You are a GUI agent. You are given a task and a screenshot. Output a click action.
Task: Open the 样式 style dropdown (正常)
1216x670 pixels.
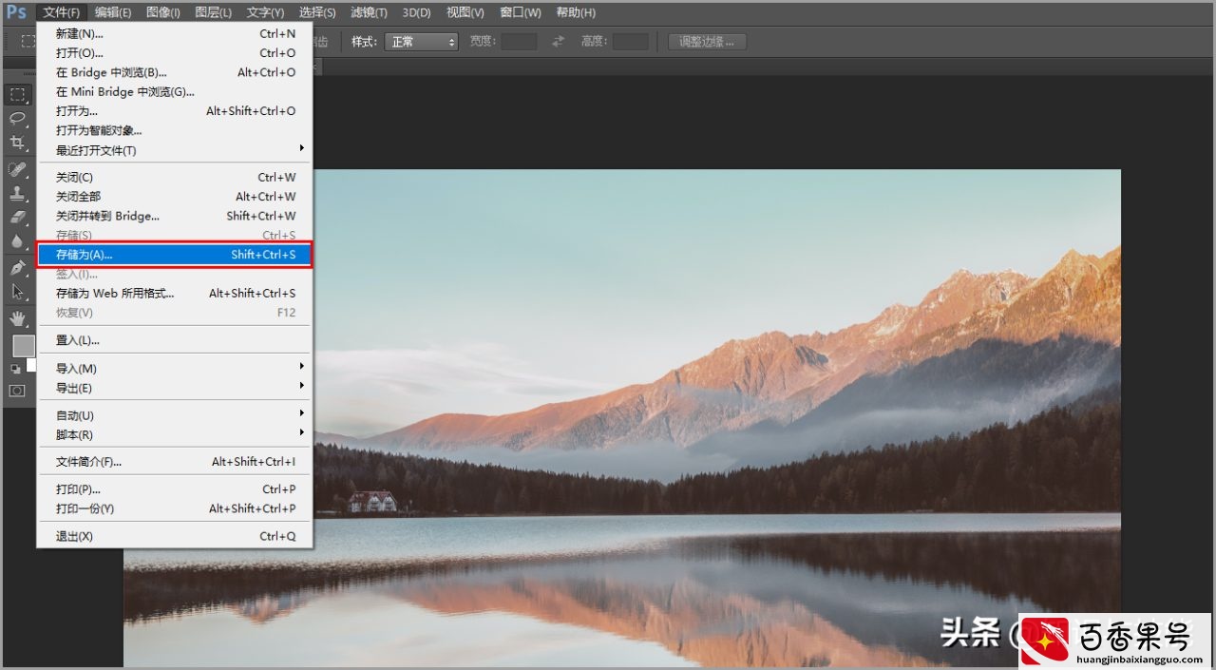point(421,42)
